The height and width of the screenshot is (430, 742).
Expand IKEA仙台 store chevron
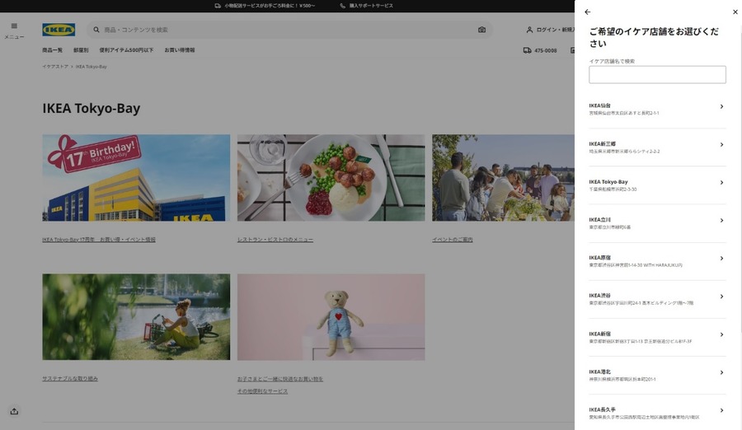click(721, 106)
